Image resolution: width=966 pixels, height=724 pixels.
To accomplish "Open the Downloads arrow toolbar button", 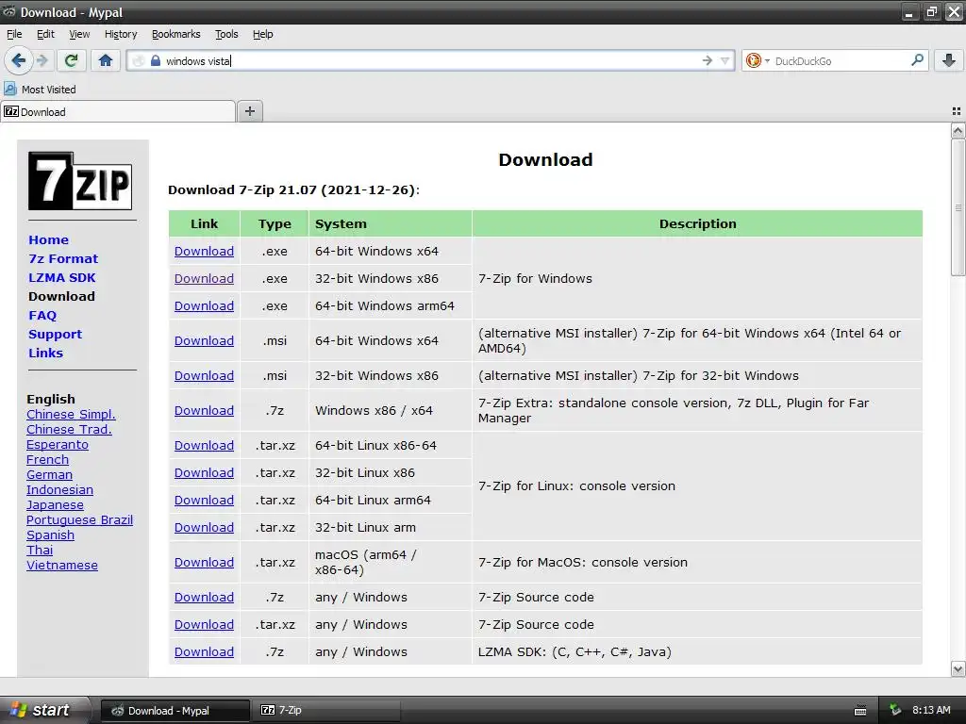I will pos(949,60).
